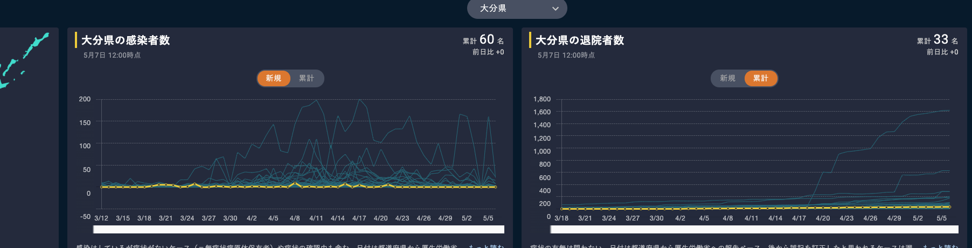This screenshot has width=972, height=248.
Task: Click the 5/5 date label on the discharged chart
Action: [x=941, y=218]
